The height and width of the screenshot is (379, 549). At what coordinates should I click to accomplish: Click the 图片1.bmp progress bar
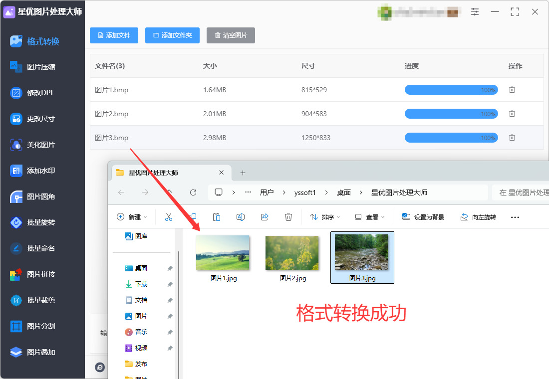pos(451,90)
